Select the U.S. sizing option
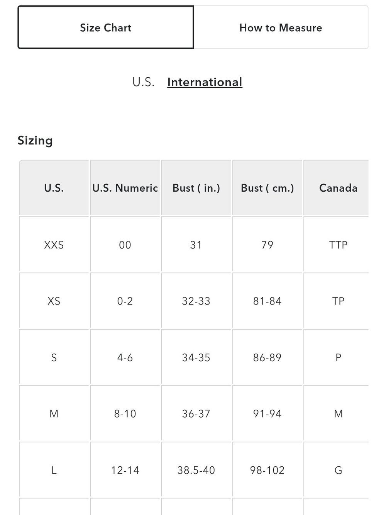386x515 pixels. 143,82
